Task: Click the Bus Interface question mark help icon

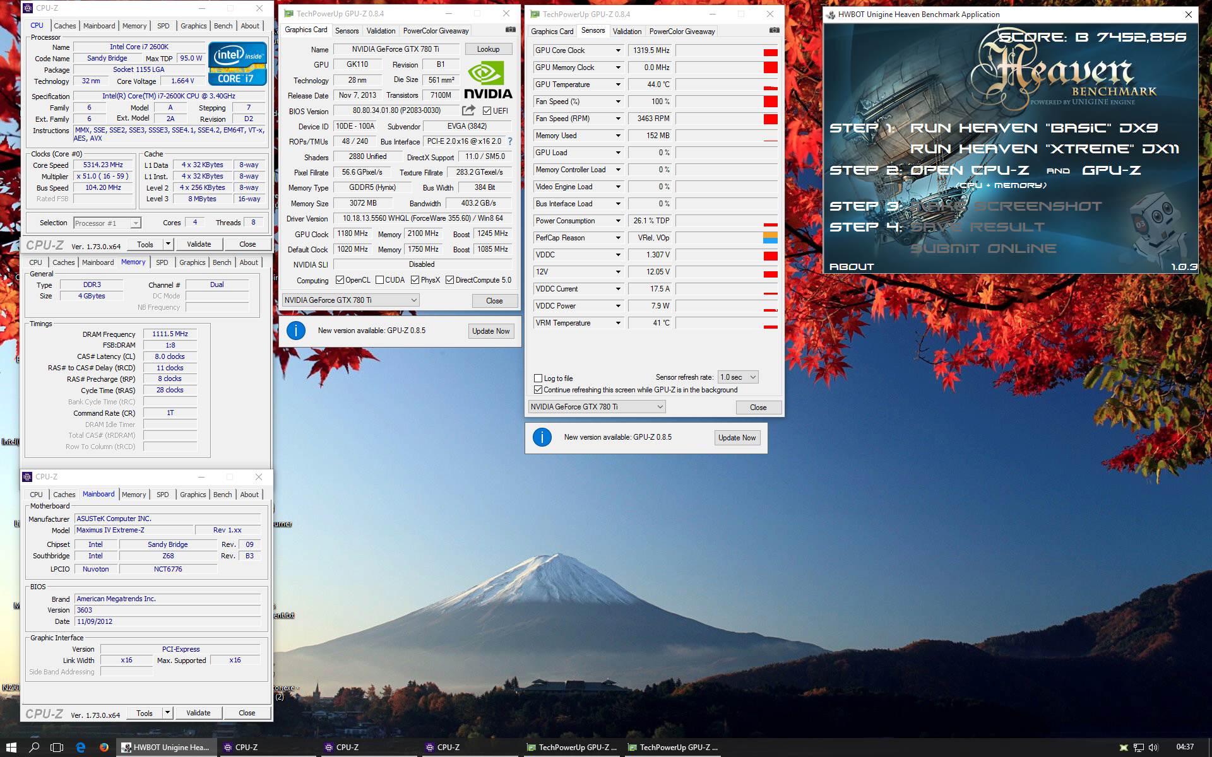Action: pyautogui.click(x=510, y=141)
